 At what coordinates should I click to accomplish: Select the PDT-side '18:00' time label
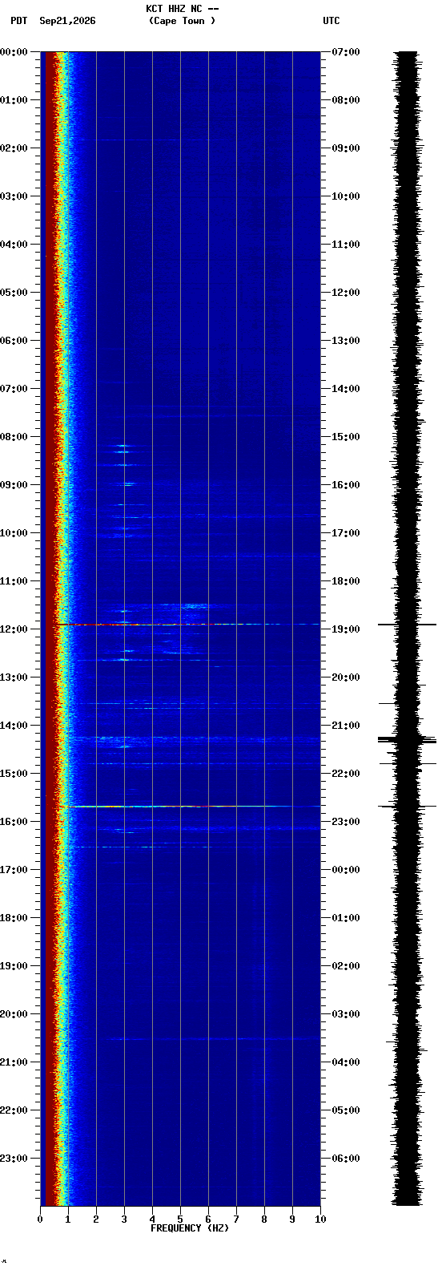(14, 918)
